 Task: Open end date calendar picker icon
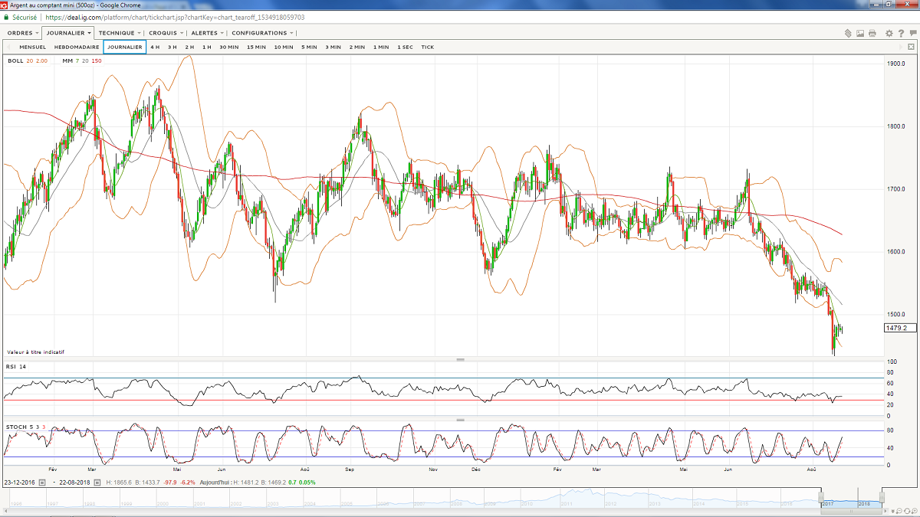[x=97, y=483]
